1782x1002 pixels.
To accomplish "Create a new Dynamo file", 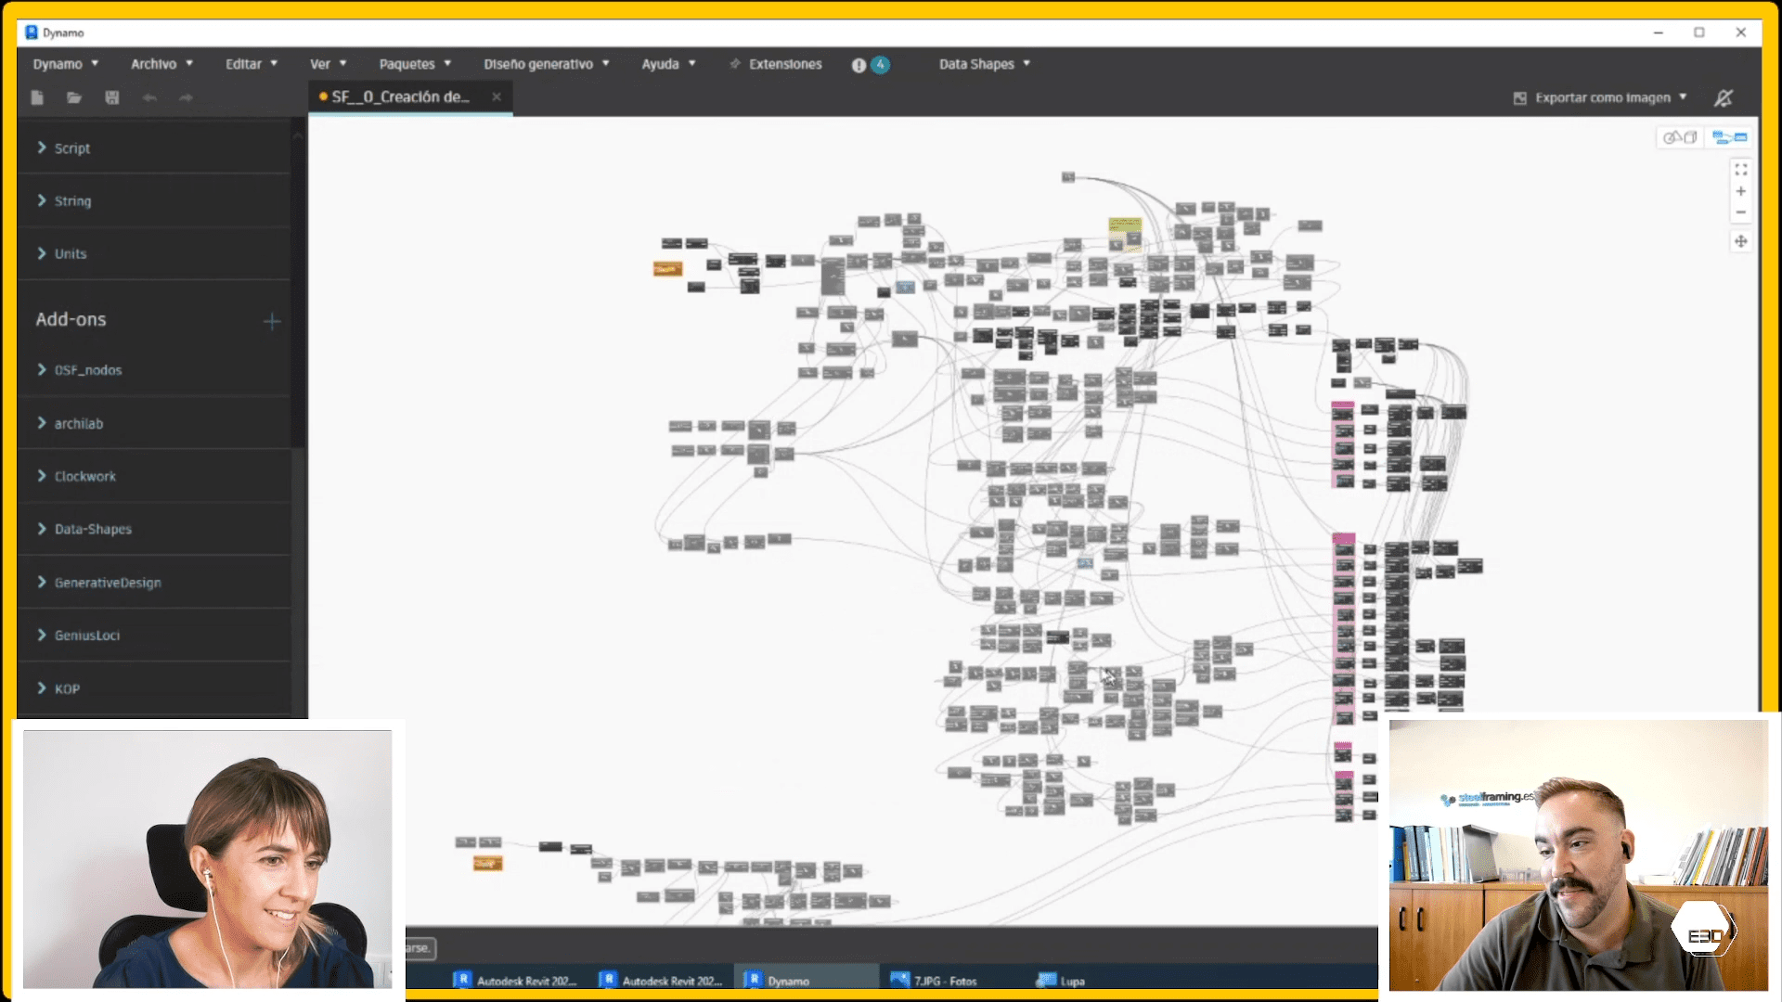I will [37, 97].
